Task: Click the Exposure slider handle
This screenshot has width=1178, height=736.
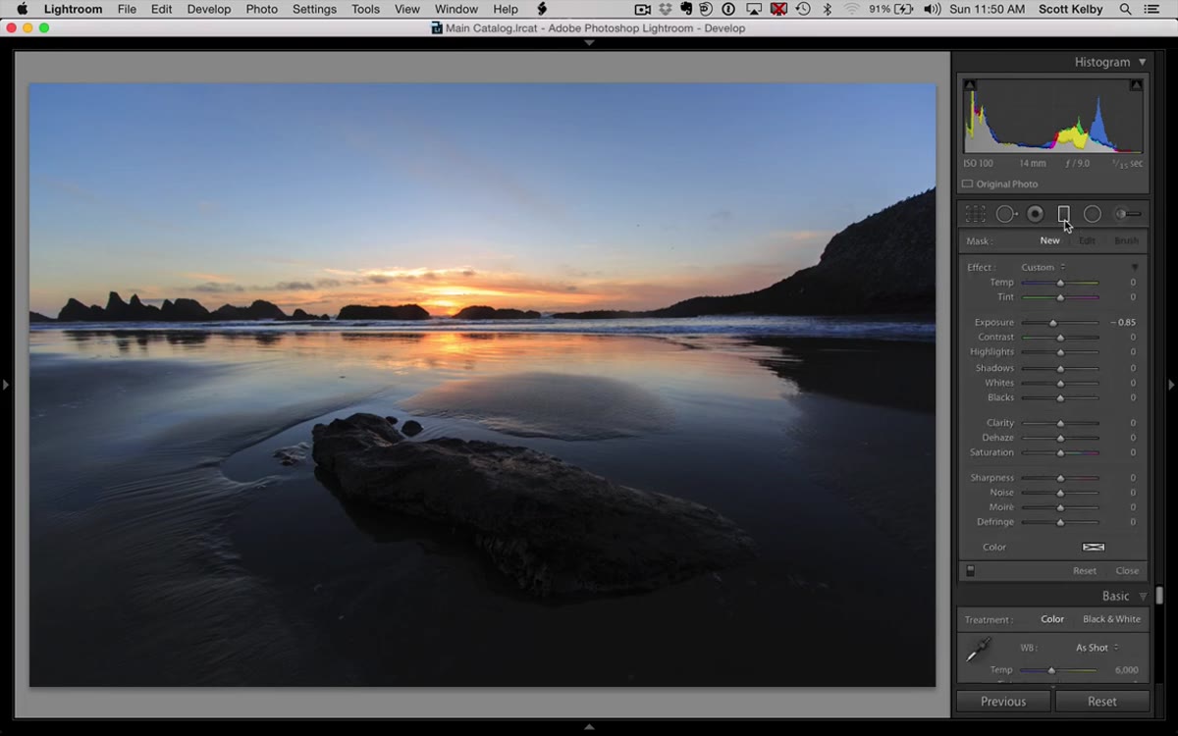Action: click(1053, 323)
